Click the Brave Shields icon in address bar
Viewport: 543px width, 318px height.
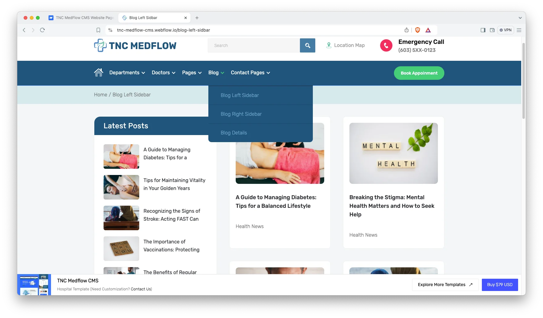point(417,30)
